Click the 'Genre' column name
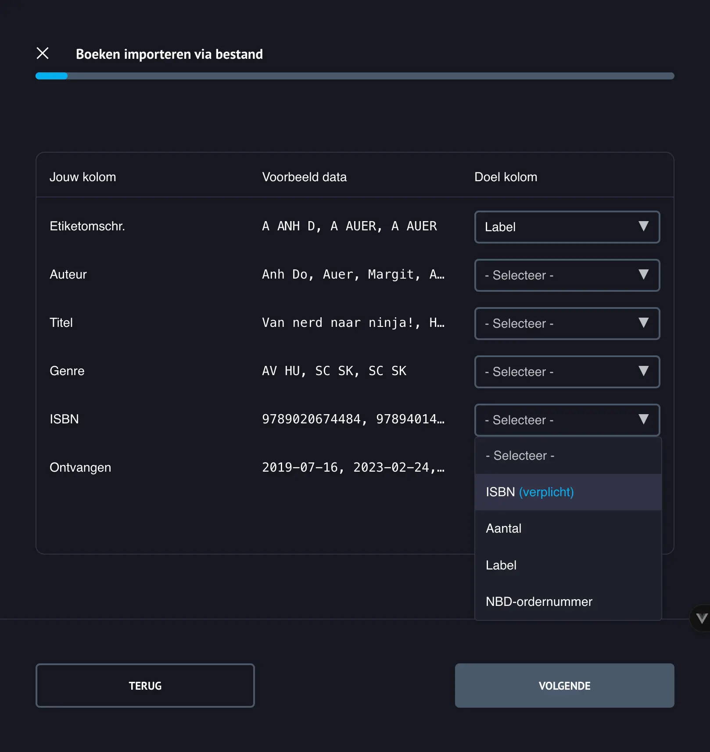The width and height of the screenshot is (710, 752). pos(67,371)
